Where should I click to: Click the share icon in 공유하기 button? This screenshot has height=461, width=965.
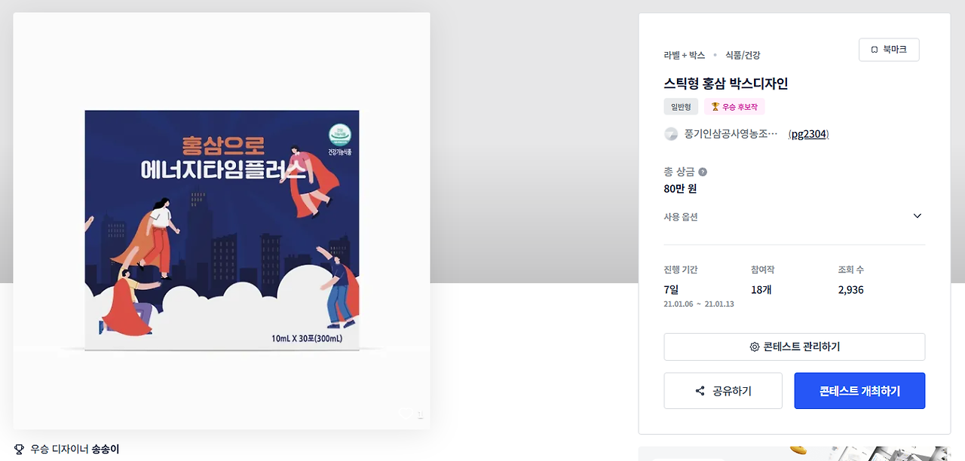pyautogui.click(x=700, y=391)
